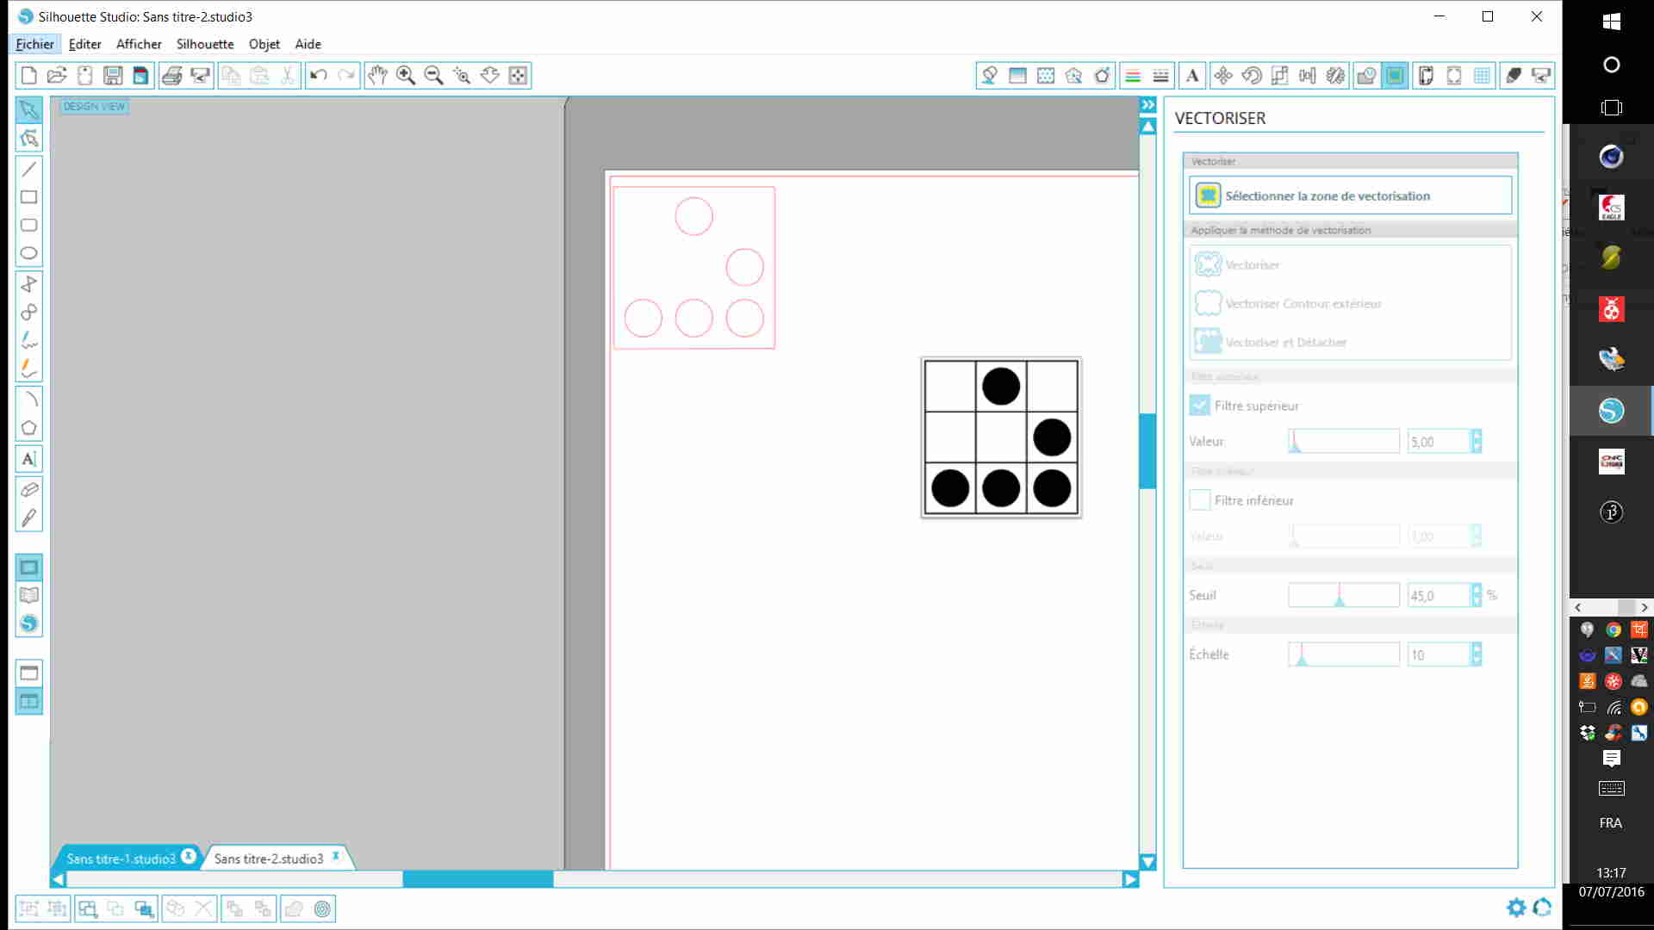The width and height of the screenshot is (1654, 930).
Task: Select the Text tool in left toolbar
Action: pyautogui.click(x=28, y=459)
